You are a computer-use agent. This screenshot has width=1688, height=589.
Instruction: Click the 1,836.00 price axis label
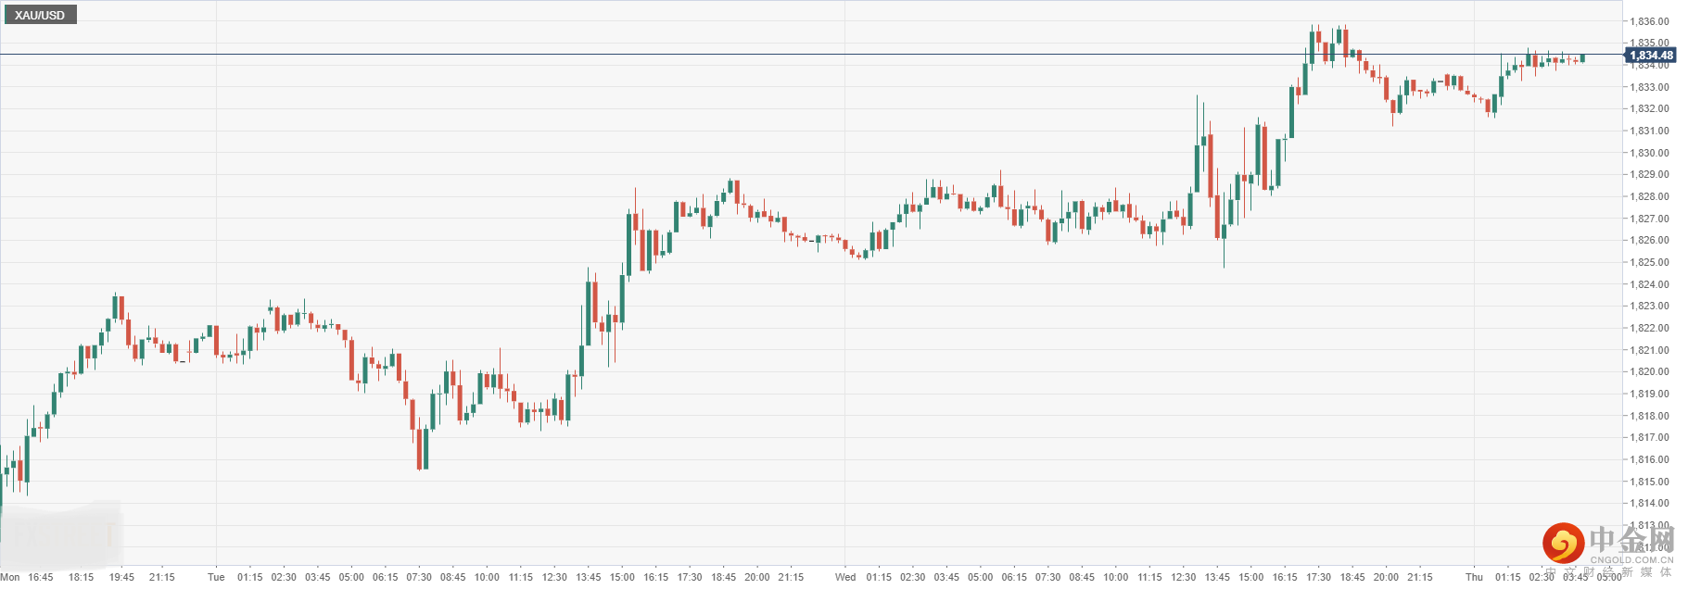(1649, 21)
